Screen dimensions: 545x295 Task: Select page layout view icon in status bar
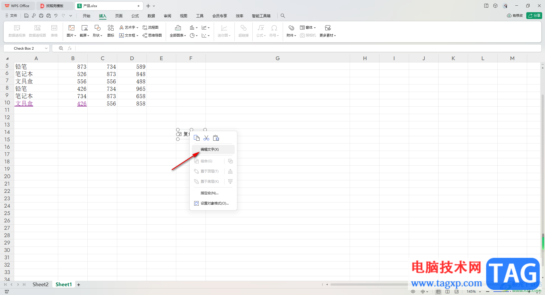(448, 292)
